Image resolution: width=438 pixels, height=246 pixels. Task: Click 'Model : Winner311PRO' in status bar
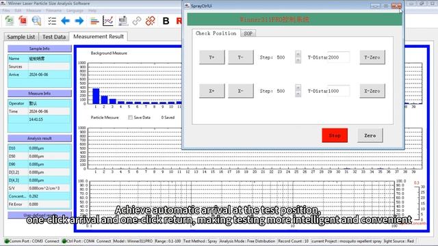coord(133,241)
